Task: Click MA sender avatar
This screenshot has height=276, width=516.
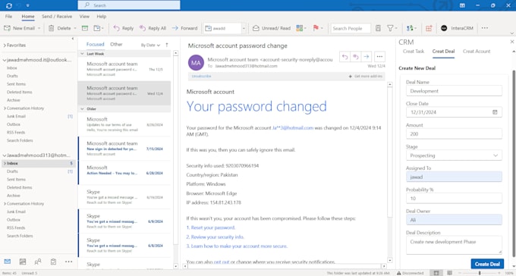Action: pyautogui.click(x=196, y=62)
